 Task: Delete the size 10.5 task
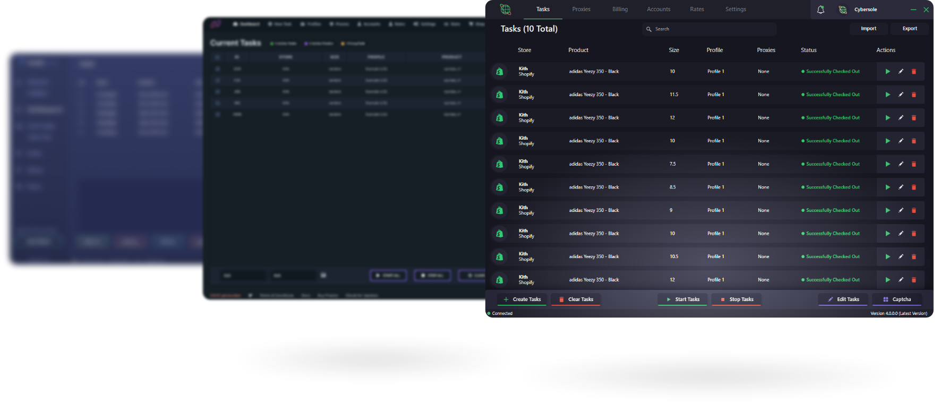coord(914,256)
